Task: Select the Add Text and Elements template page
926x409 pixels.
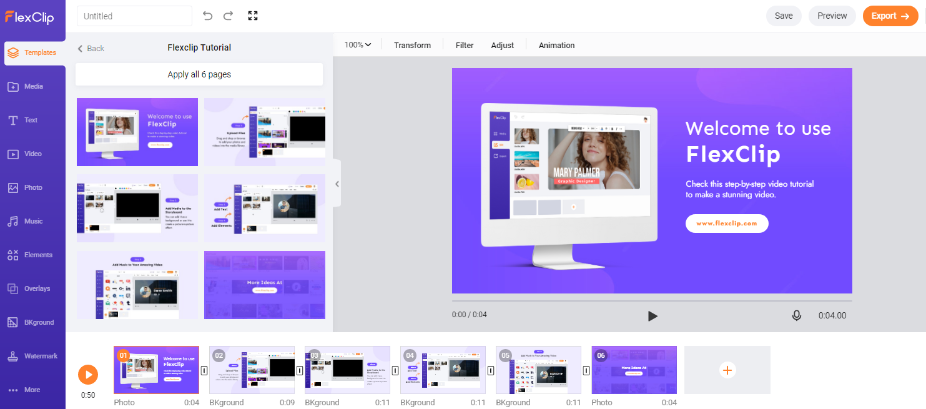Action: click(265, 209)
